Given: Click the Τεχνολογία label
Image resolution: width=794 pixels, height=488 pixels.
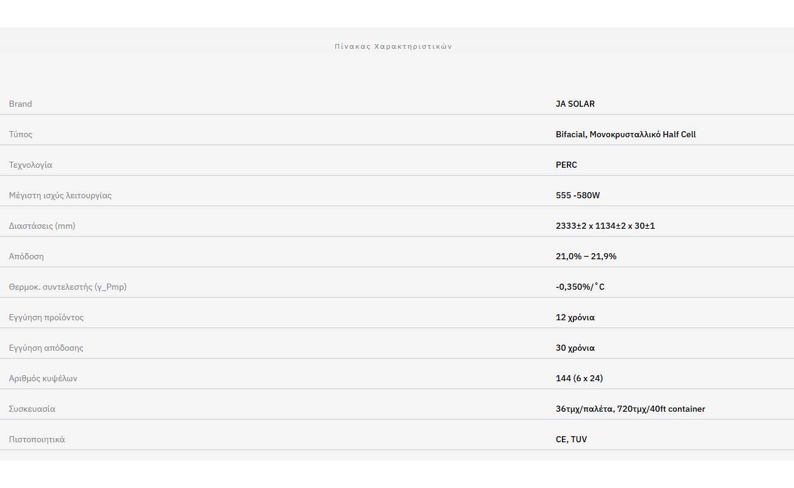Looking at the screenshot, I should pos(31,165).
